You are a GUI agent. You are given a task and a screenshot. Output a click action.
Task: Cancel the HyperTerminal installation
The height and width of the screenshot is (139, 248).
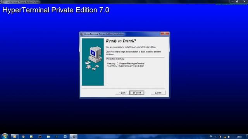click(158, 93)
